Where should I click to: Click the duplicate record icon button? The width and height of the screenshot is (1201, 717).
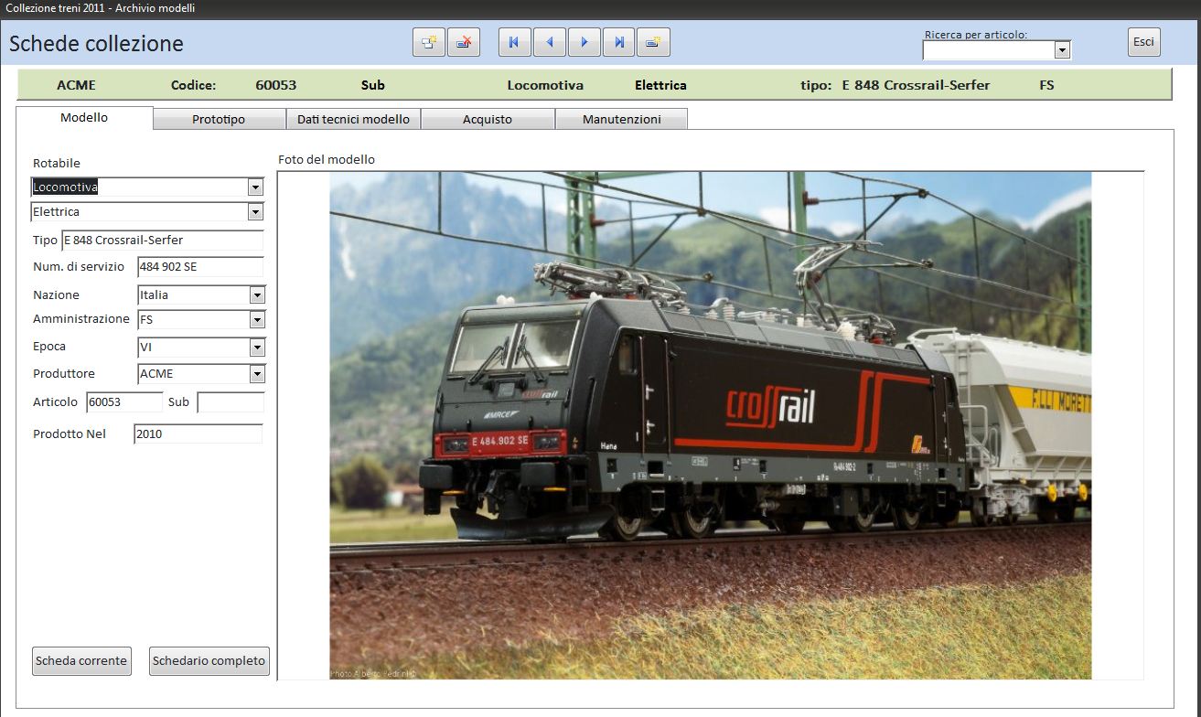tap(429, 42)
